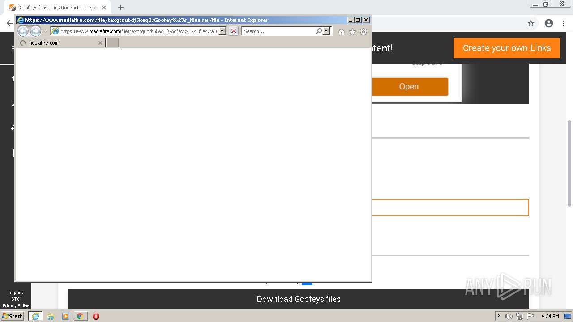Image resolution: width=573 pixels, height=322 pixels.
Task: Click the Internet Explorer search box
Action: coord(278,31)
